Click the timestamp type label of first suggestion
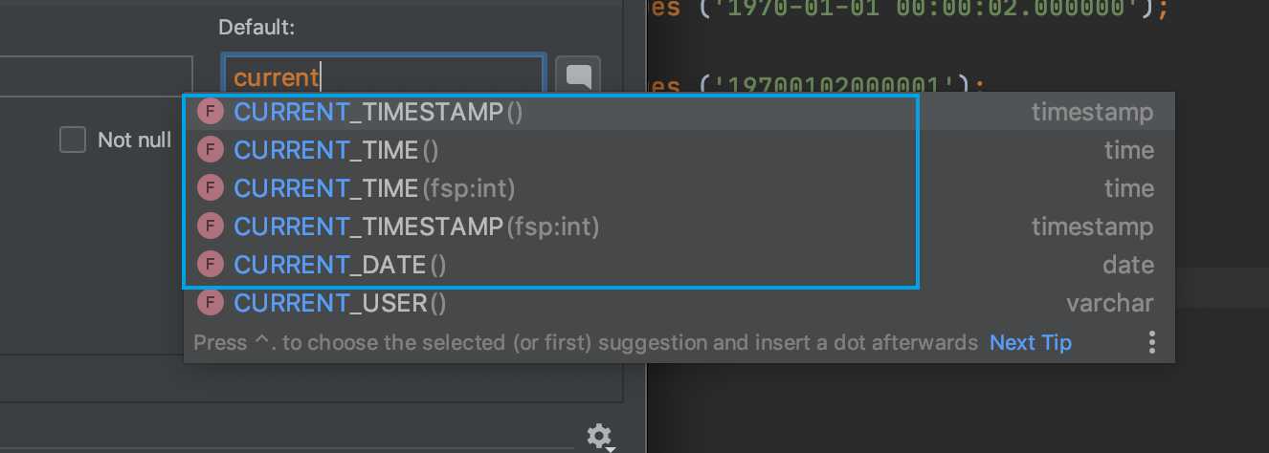The height and width of the screenshot is (453, 1269). (1092, 112)
